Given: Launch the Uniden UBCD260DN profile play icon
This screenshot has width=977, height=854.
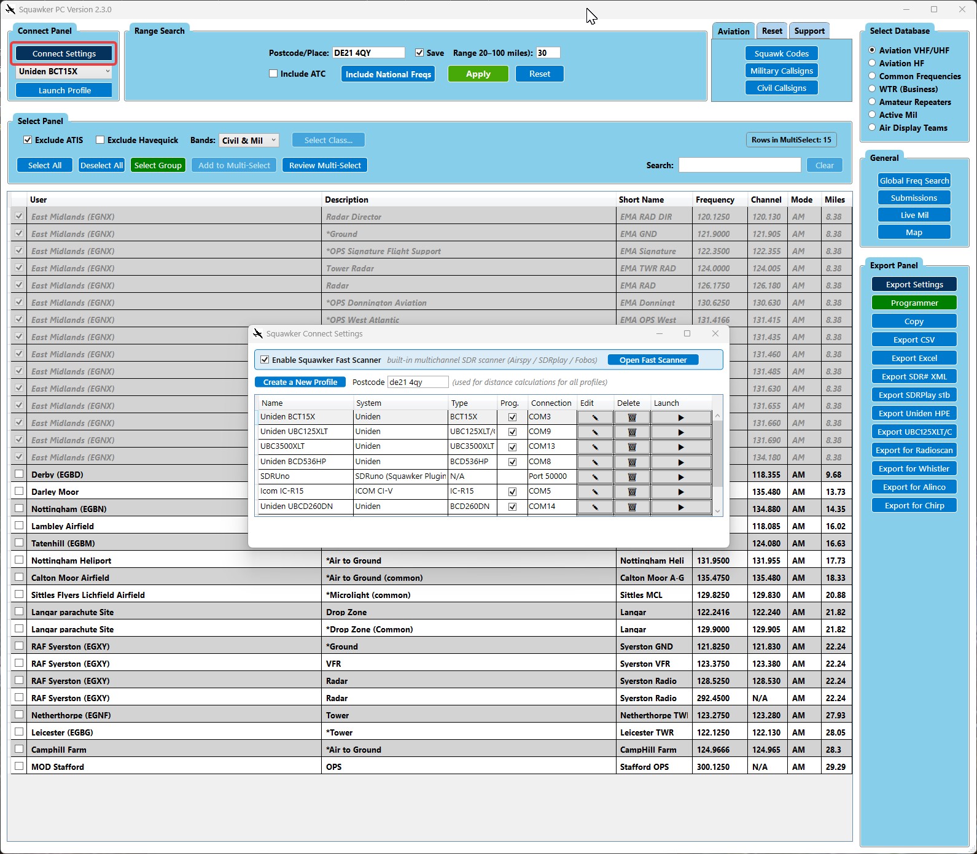Looking at the screenshot, I should click(681, 507).
